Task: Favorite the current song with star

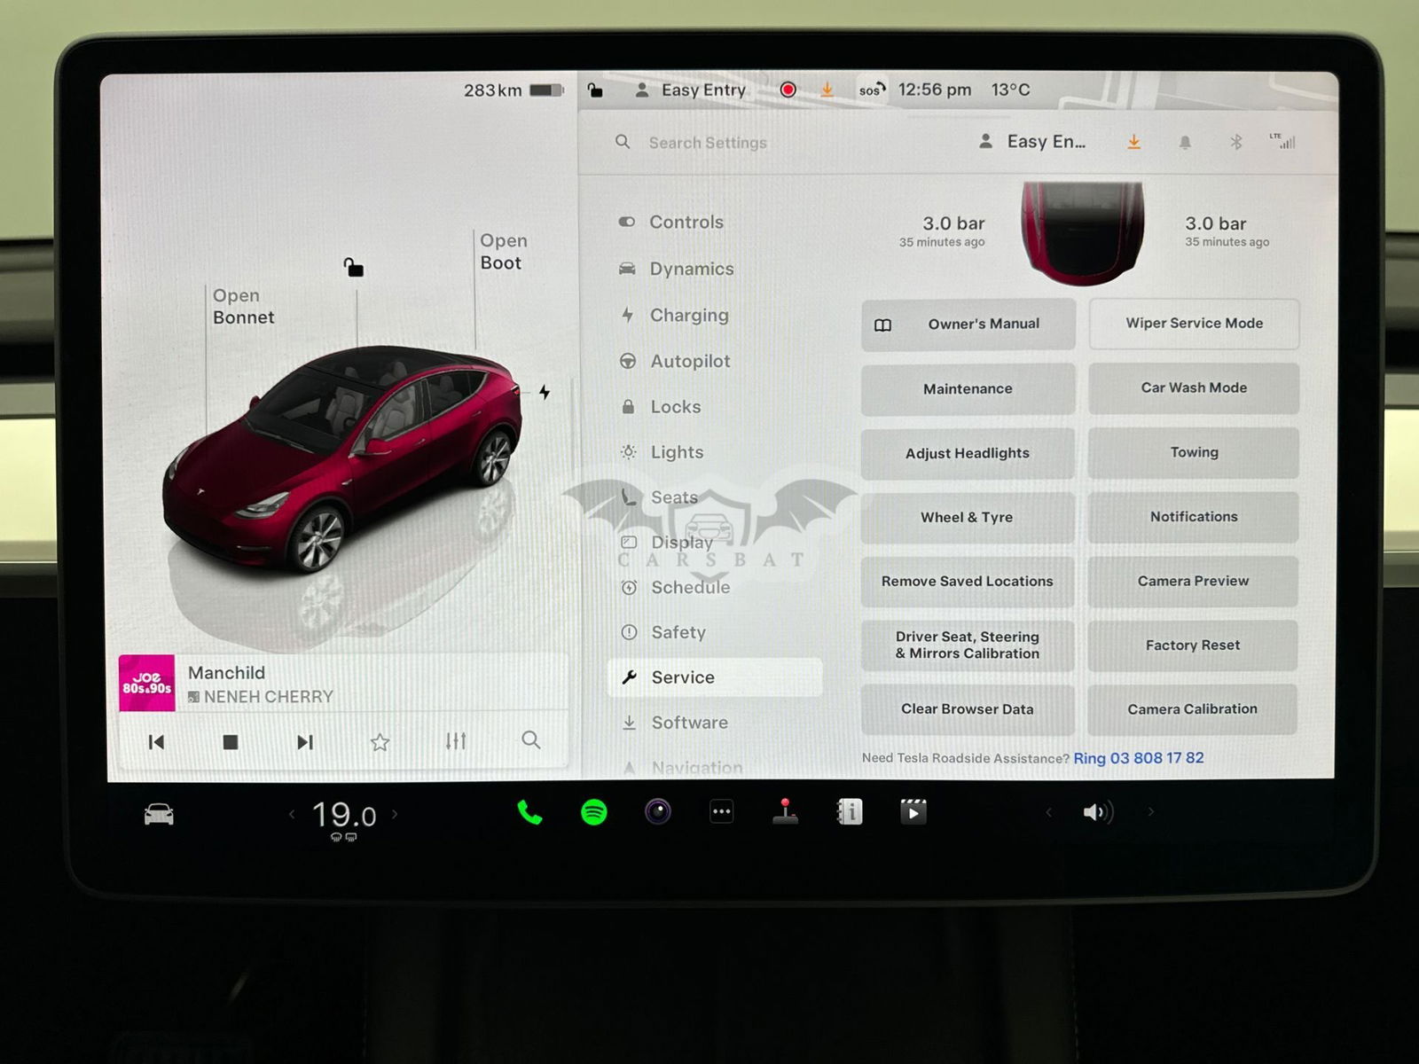Action: pos(380,742)
